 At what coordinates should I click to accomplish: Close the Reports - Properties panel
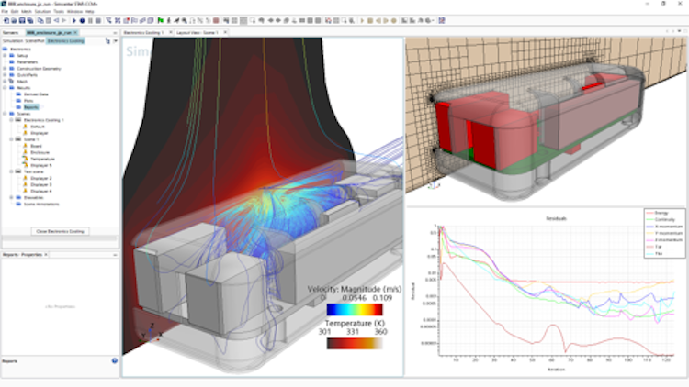[46, 255]
